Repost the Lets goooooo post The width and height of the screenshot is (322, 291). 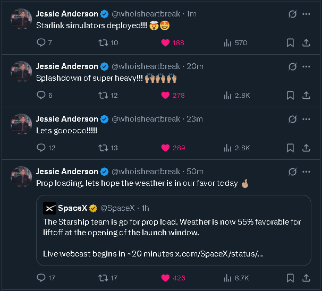[x=104, y=148]
